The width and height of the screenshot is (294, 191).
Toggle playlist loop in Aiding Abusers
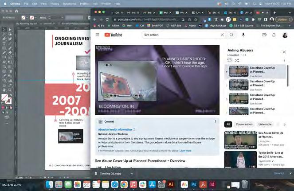(230, 60)
